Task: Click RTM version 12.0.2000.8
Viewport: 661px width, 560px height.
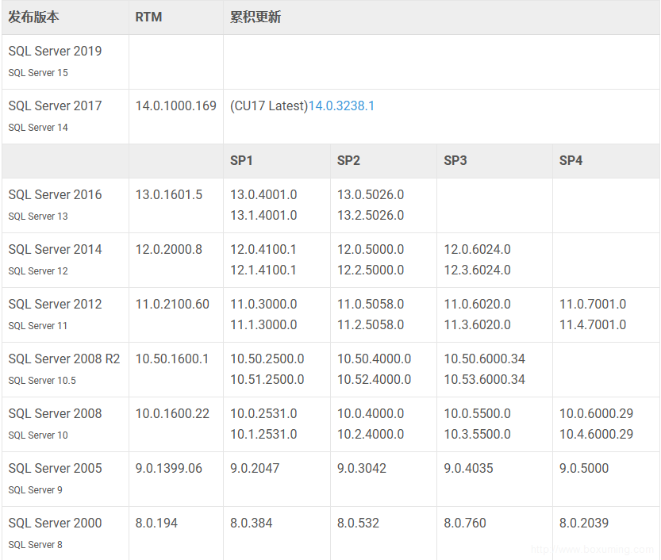Action: coord(168,249)
